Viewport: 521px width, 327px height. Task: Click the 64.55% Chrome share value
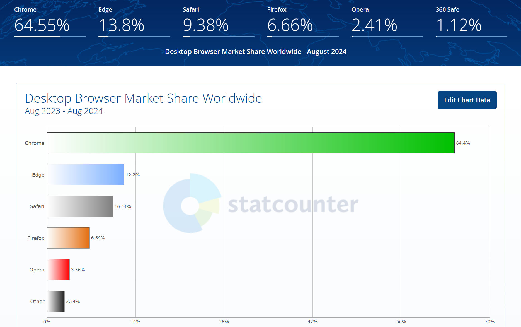[42, 25]
